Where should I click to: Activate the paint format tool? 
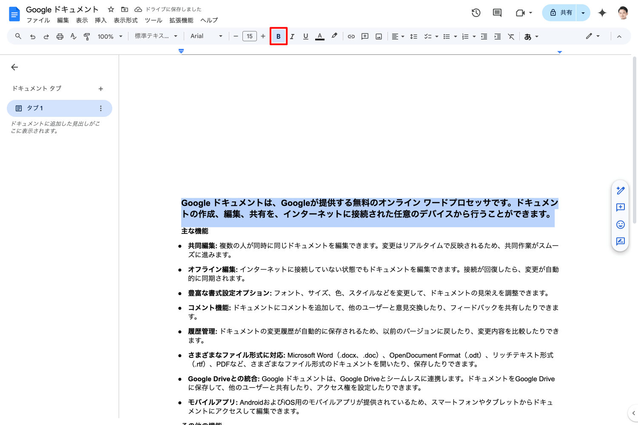coord(87,37)
